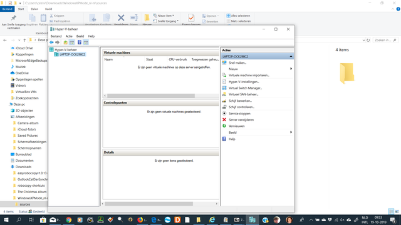This screenshot has height=225, width=401.
Task: Open Help menu in Hyper-V-beheer menu bar
Action: 91,36
